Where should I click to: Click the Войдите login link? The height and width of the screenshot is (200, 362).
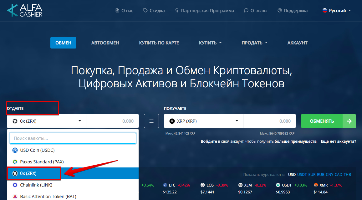click(209, 141)
